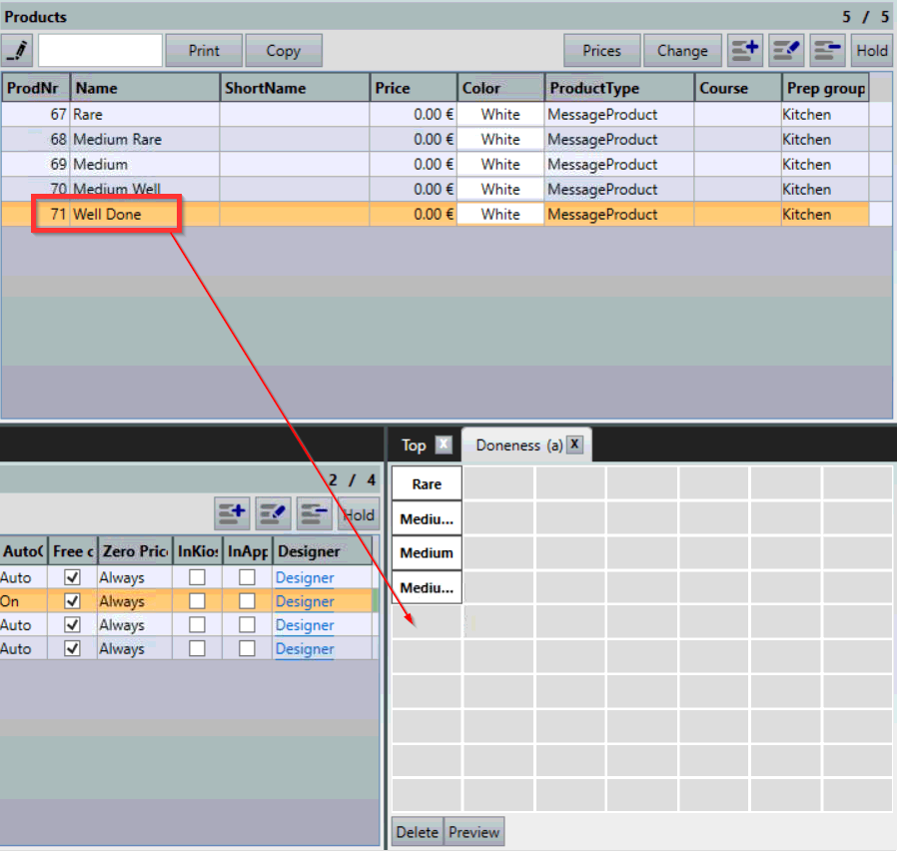897x851 pixels.
Task: Switch to the Top tab
Action: (x=414, y=445)
